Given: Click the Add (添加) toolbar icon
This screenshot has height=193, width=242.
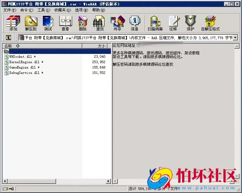Looking at the screenshot, I should (x=13, y=23).
